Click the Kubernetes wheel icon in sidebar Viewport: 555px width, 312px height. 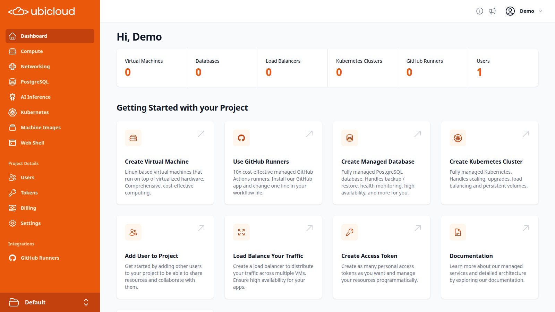(12, 112)
